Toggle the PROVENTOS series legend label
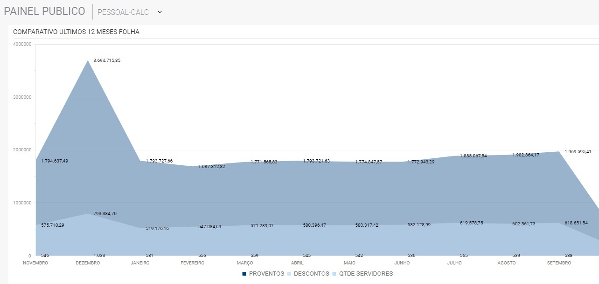Viewport: 599px width, 284px height. pyautogui.click(x=266, y=274)
